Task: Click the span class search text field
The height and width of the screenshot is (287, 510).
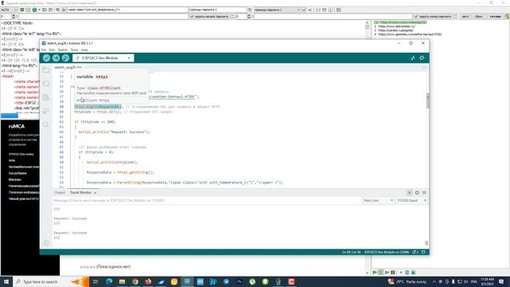Action: (127, 10)
